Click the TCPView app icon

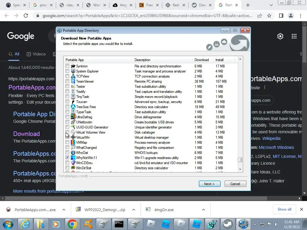[x=73, y=76]
